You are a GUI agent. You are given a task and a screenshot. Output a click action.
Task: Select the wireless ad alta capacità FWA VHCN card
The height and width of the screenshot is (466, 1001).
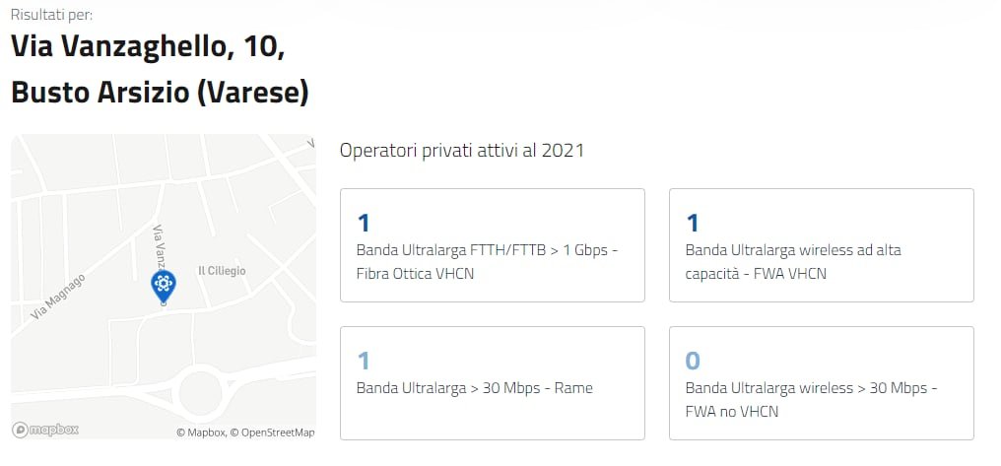(821, 245)
